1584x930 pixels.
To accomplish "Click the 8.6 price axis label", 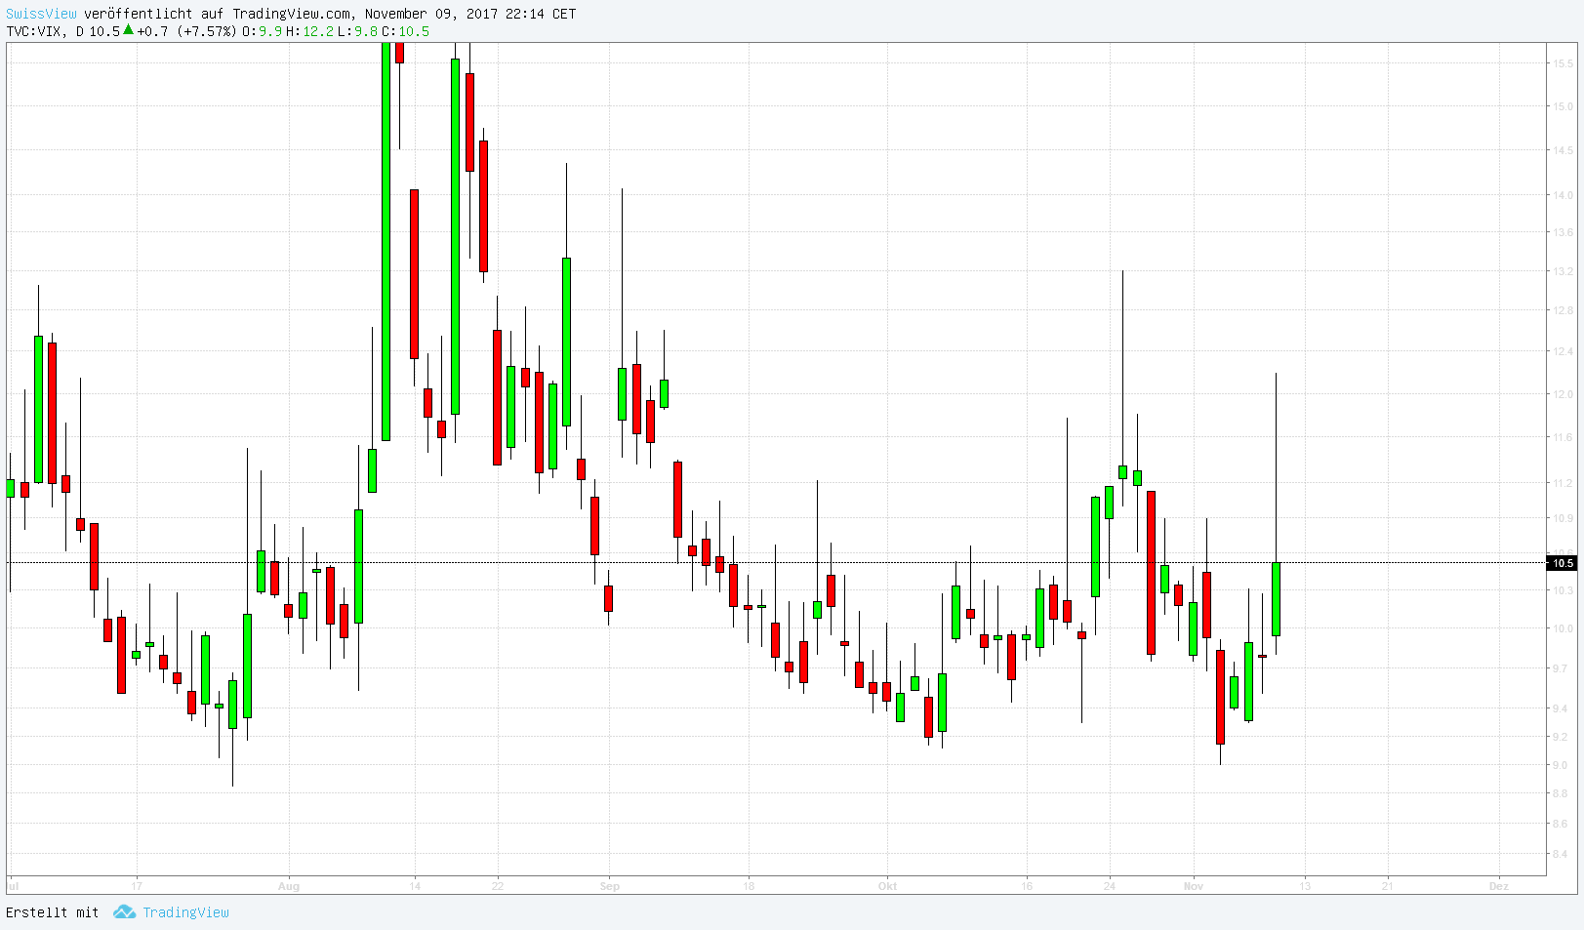I will 1563,824.
